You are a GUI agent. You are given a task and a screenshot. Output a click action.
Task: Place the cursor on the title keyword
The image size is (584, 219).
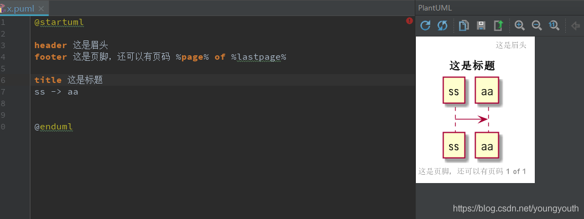coord(48,80)
